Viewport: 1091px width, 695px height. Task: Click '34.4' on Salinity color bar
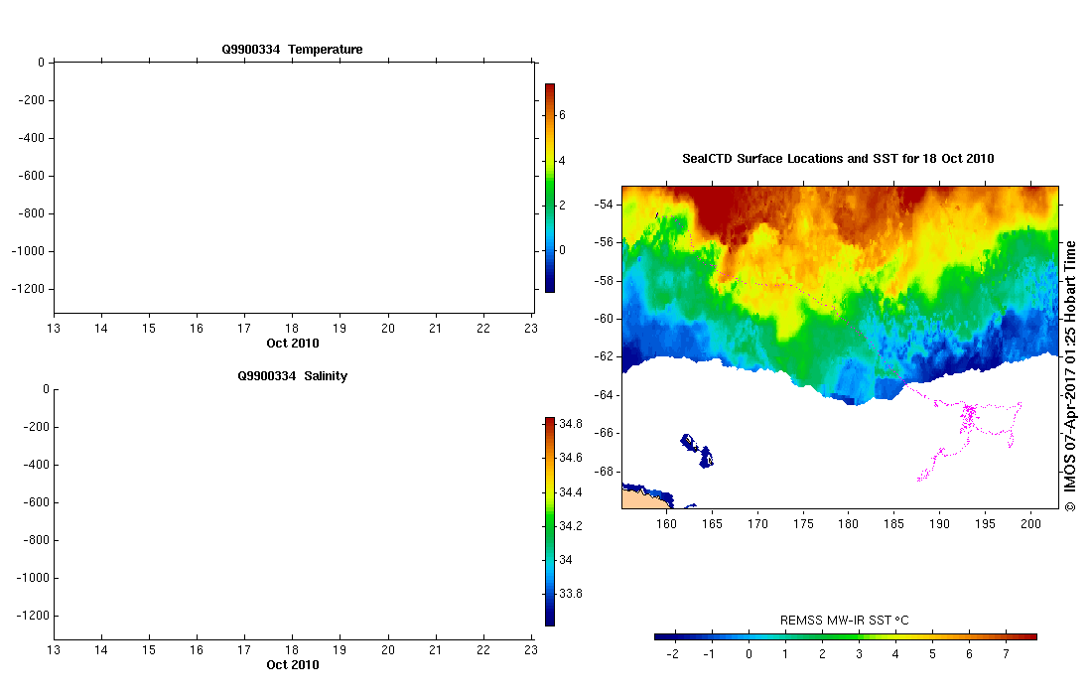click(571, 492)
